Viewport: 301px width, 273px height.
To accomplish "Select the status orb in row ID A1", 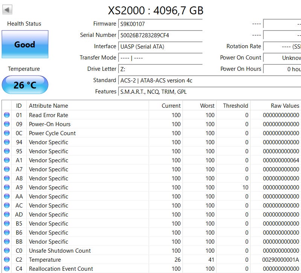I will coord(7,160).
